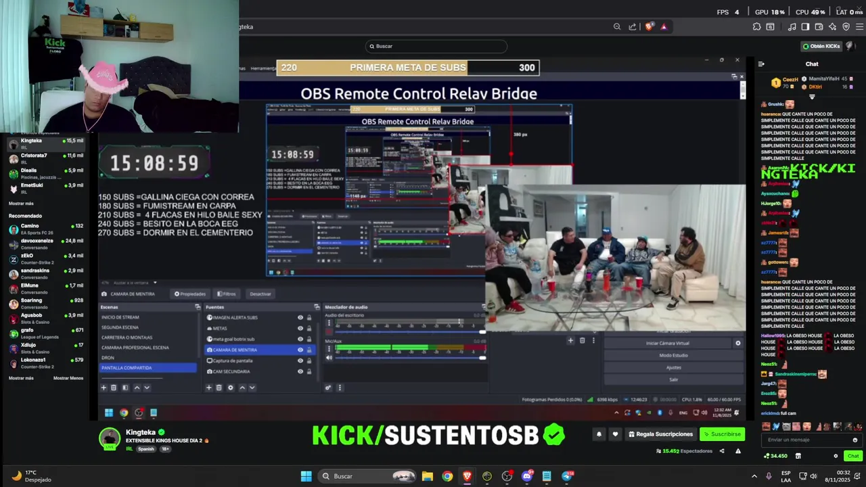The height and width of the screenshot is (487, 866).
Task: Move selected source up arrow
Action: [242, 388]
